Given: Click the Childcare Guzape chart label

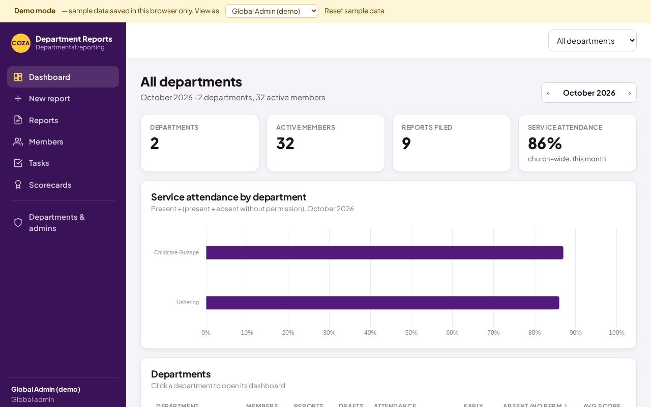Looking at the screenshot, I should point(176,252).
